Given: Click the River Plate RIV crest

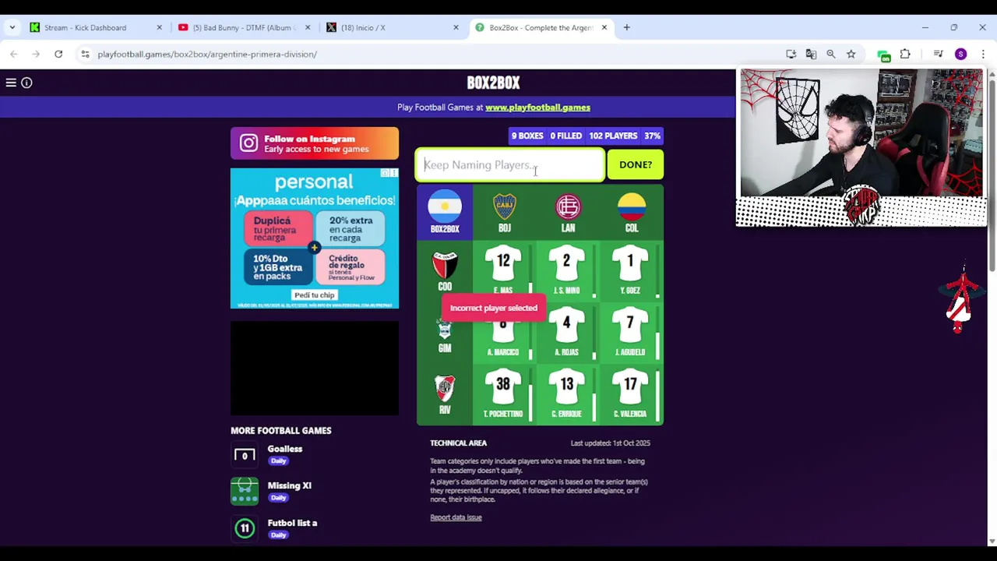Looking at the screenshot, I should pyautogui.click(x=445, y=388).
